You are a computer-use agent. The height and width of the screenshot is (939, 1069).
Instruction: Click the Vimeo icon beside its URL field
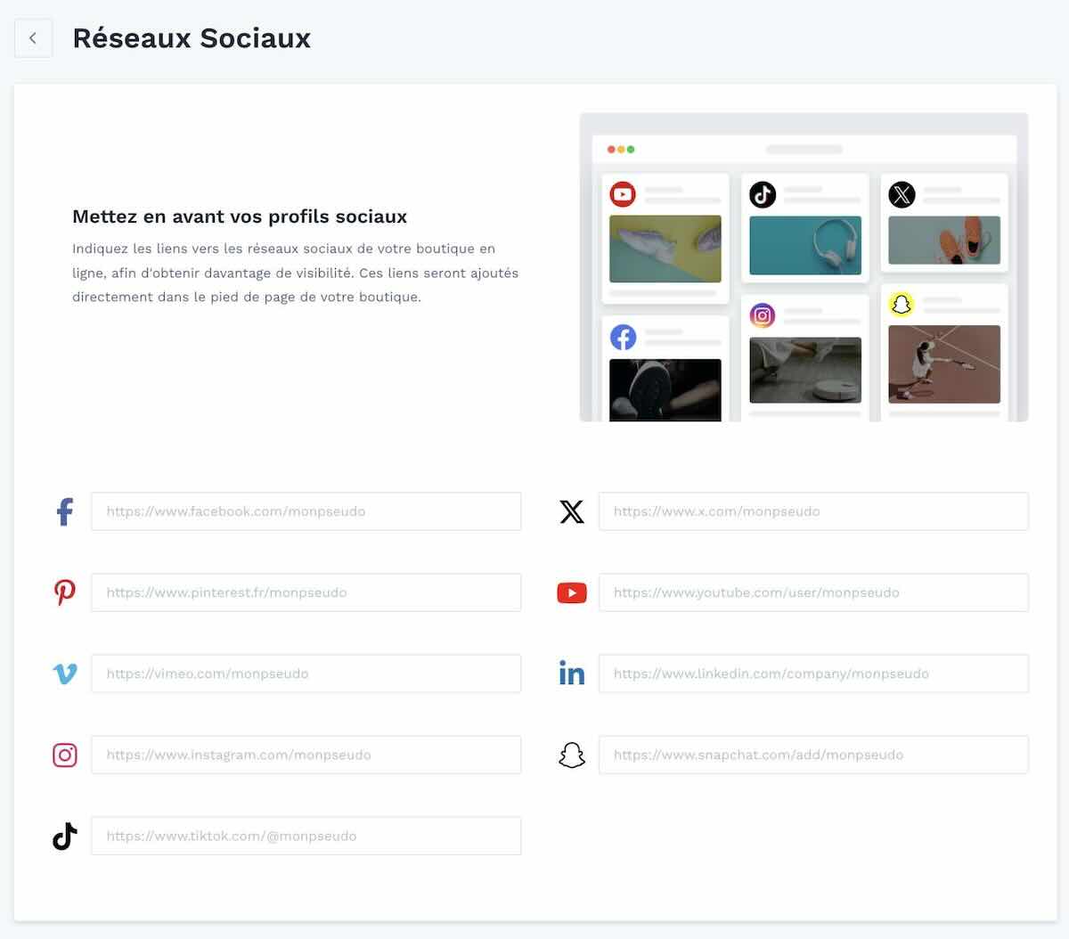[x=65, y=674]
